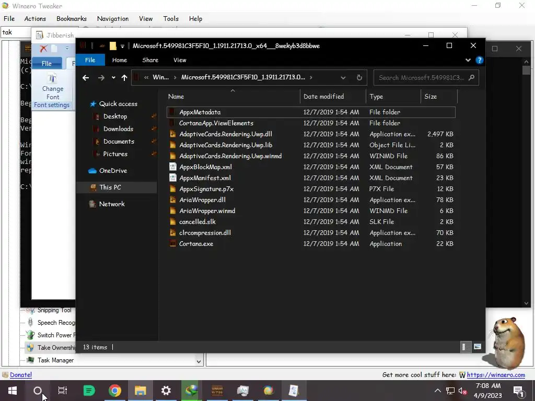Open the Windows Start menu
The image size is (535, 401).
(x=13, y=391)
